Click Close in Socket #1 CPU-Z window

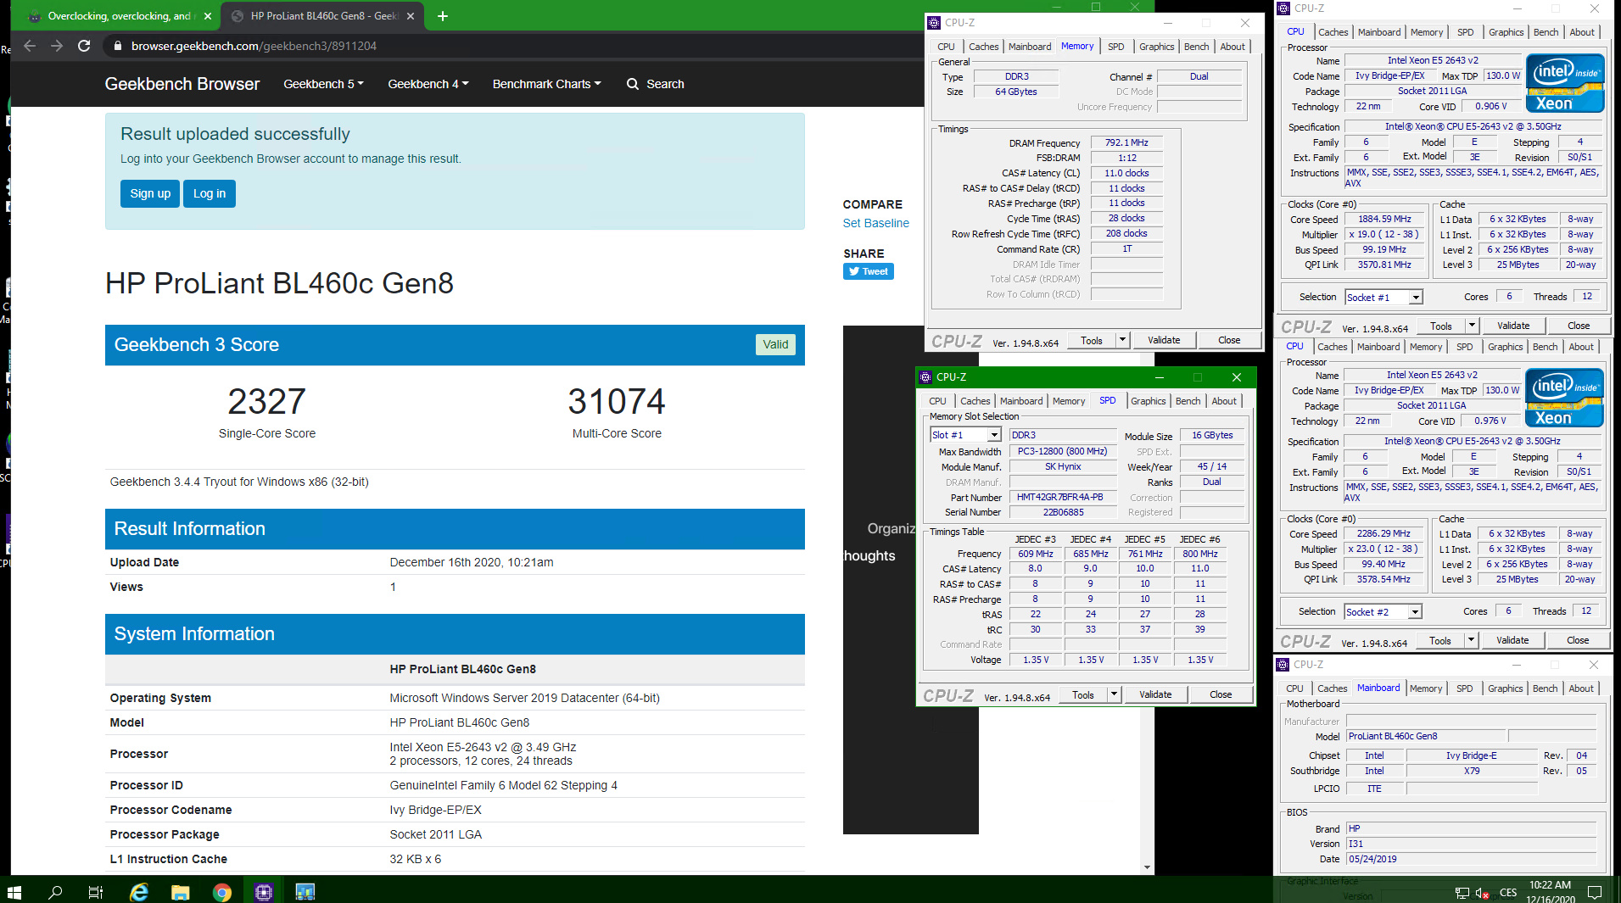1579,326
